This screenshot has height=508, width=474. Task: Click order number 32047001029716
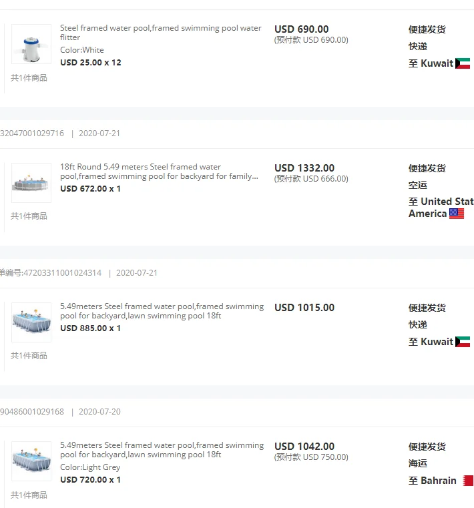[x=32, y=134]
